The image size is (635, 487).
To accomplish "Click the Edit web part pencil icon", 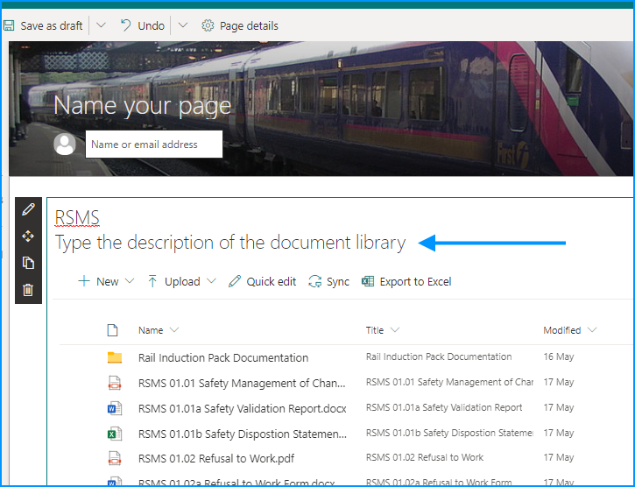I will point(28,209).
